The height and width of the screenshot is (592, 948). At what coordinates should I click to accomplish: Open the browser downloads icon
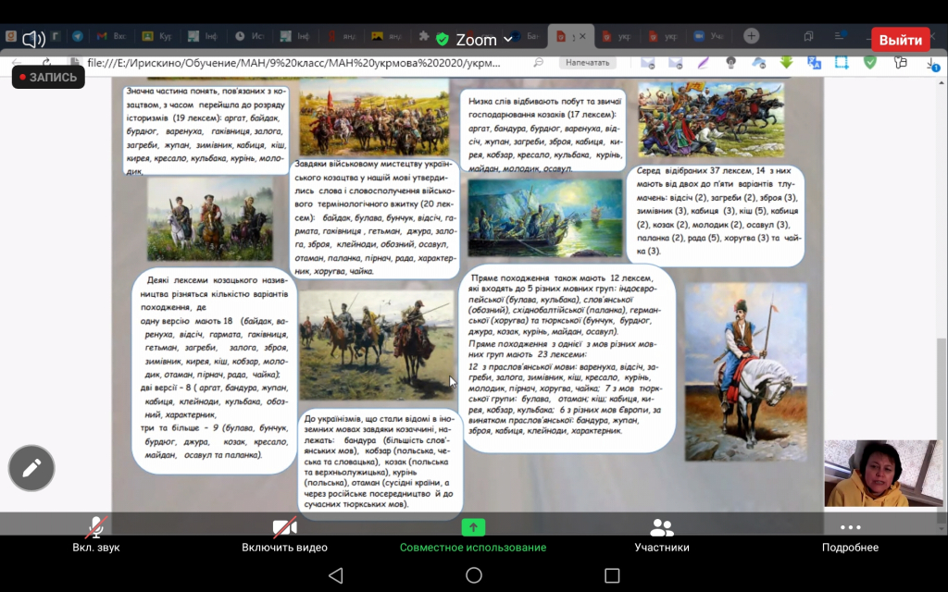click(933, 64)
